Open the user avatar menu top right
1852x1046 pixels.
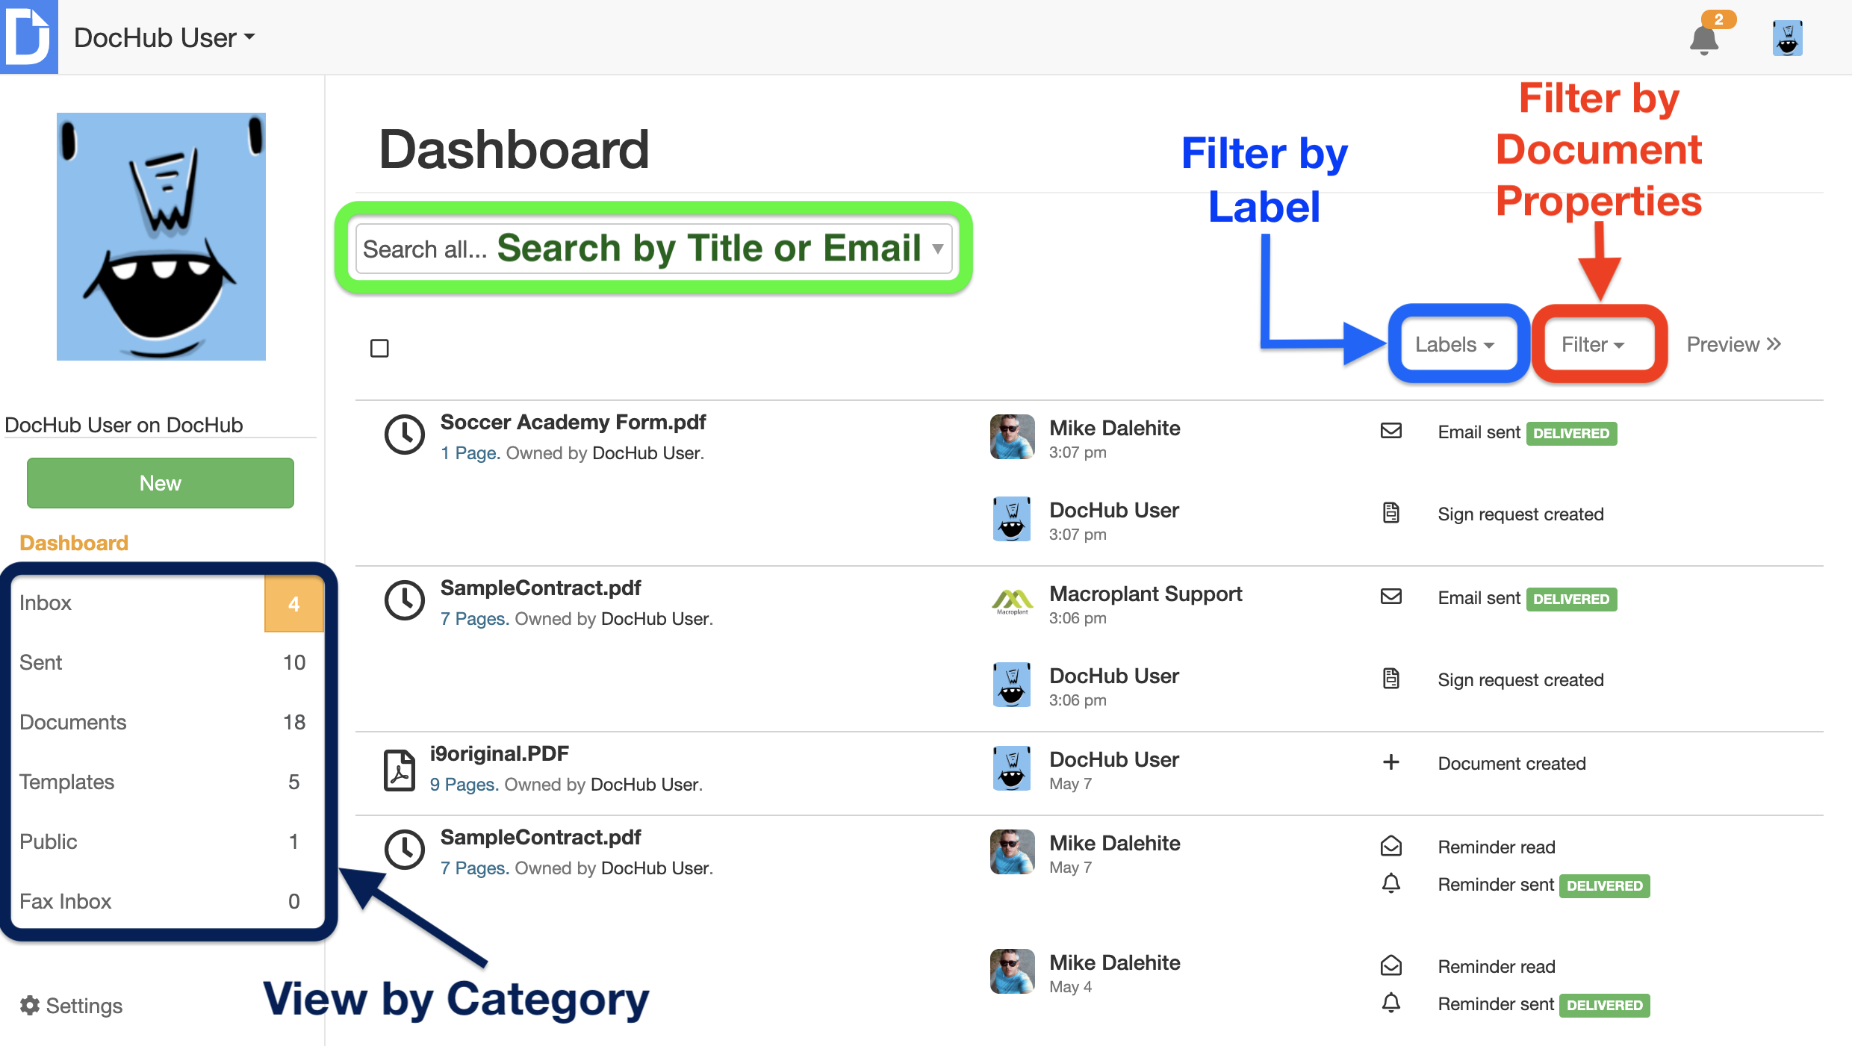pyautogui.click(x=1787, y=38)
